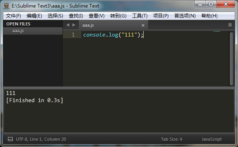The image size is (238, 147).
Task: Close the Sublime Text window
Action: 226,4
